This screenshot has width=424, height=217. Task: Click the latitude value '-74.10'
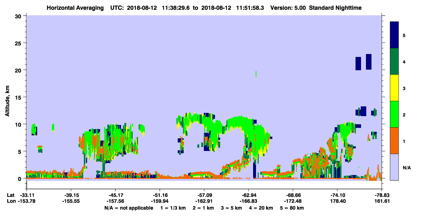click(x=337, y=195)
